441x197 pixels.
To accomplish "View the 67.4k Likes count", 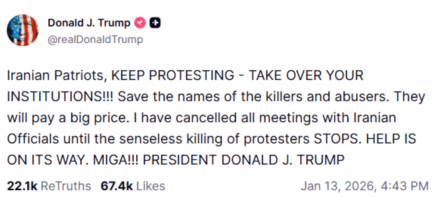I will coord(133,186).
